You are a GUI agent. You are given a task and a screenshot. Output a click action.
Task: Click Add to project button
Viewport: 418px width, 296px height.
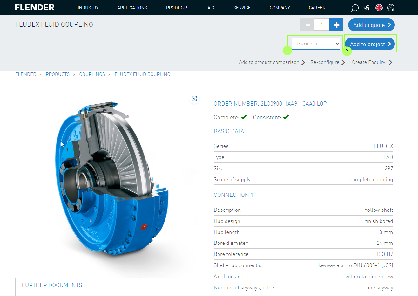(370, 44)
